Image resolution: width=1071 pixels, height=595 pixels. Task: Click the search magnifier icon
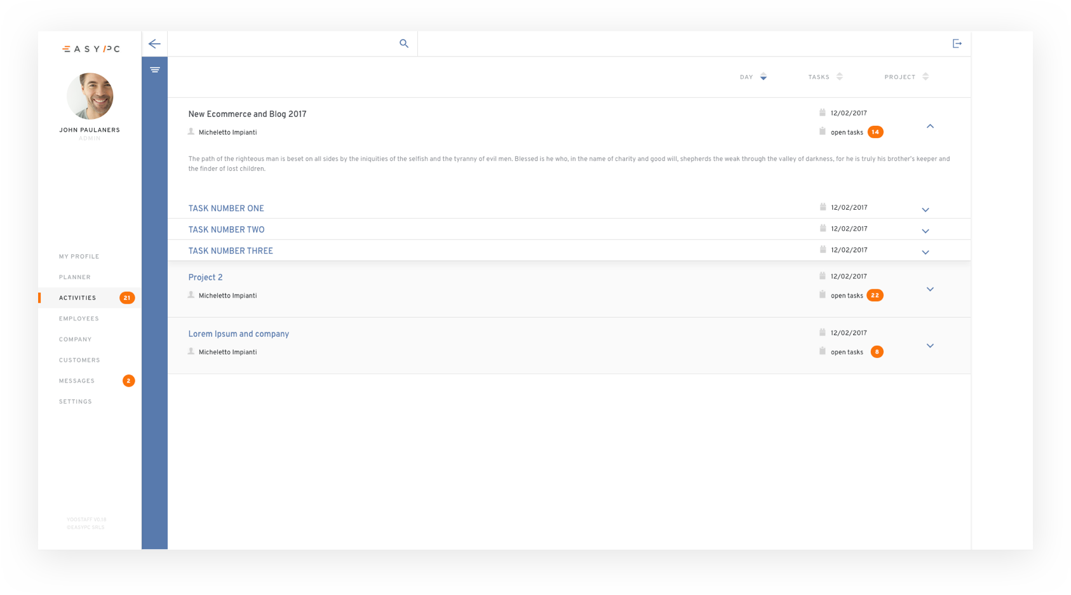click(x=404, y=44)
